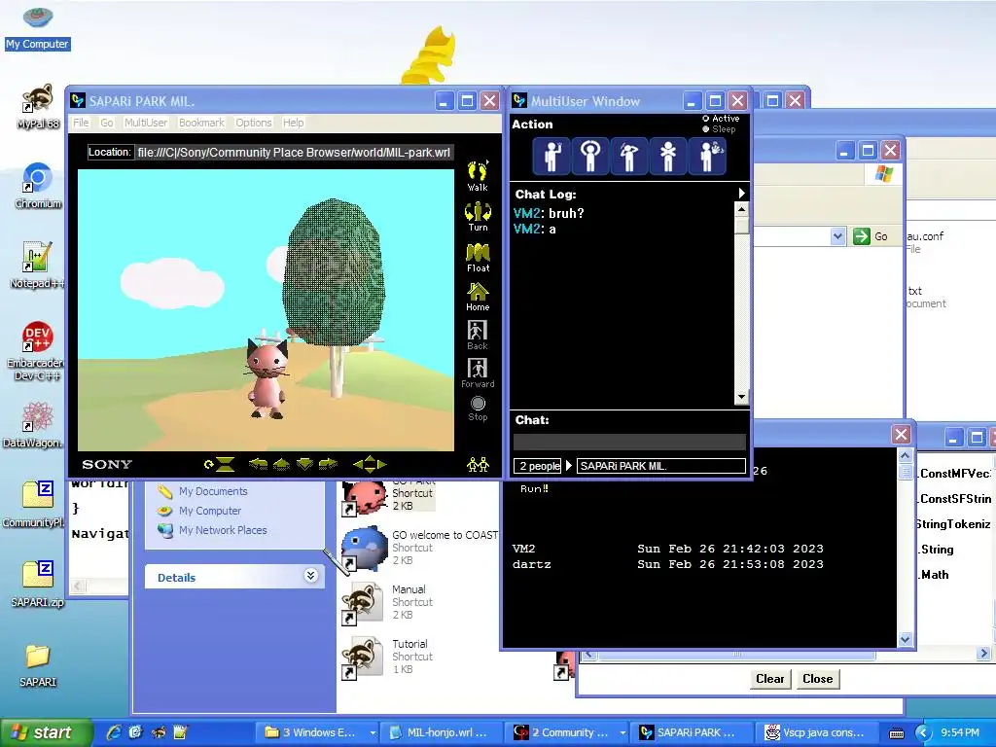
Task: Click turn-right curved arrow in bottom bar
Action: tap(328, 464)
